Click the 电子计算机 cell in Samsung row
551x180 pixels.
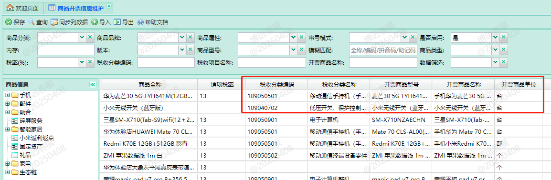point(339,120)
